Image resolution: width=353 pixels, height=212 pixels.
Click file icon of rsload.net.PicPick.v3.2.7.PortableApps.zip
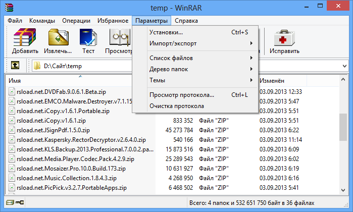[12, 188]
